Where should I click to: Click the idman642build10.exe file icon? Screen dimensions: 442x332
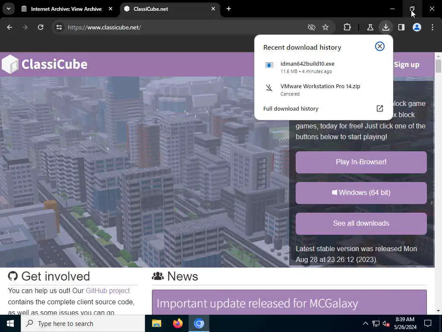pos(269,65)
